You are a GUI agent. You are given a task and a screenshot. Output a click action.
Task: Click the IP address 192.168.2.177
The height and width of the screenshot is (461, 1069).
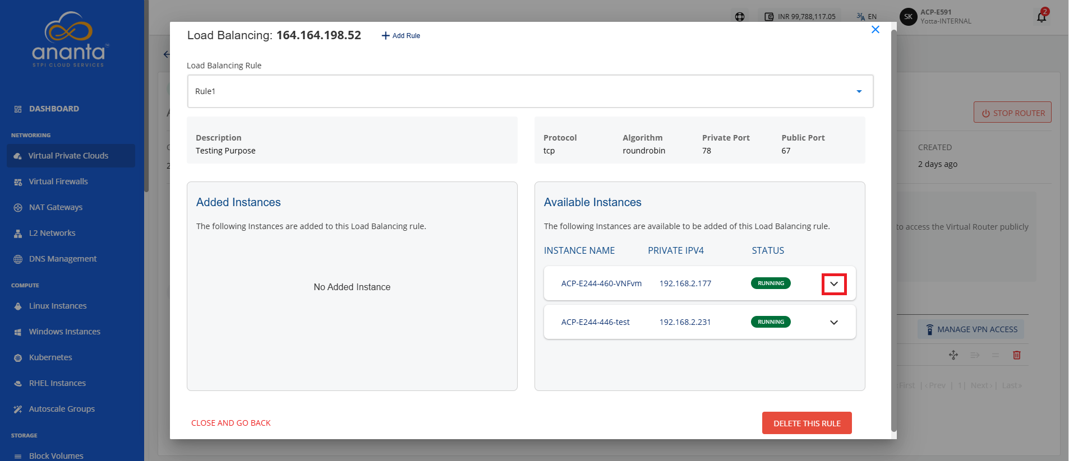point(685,283)
